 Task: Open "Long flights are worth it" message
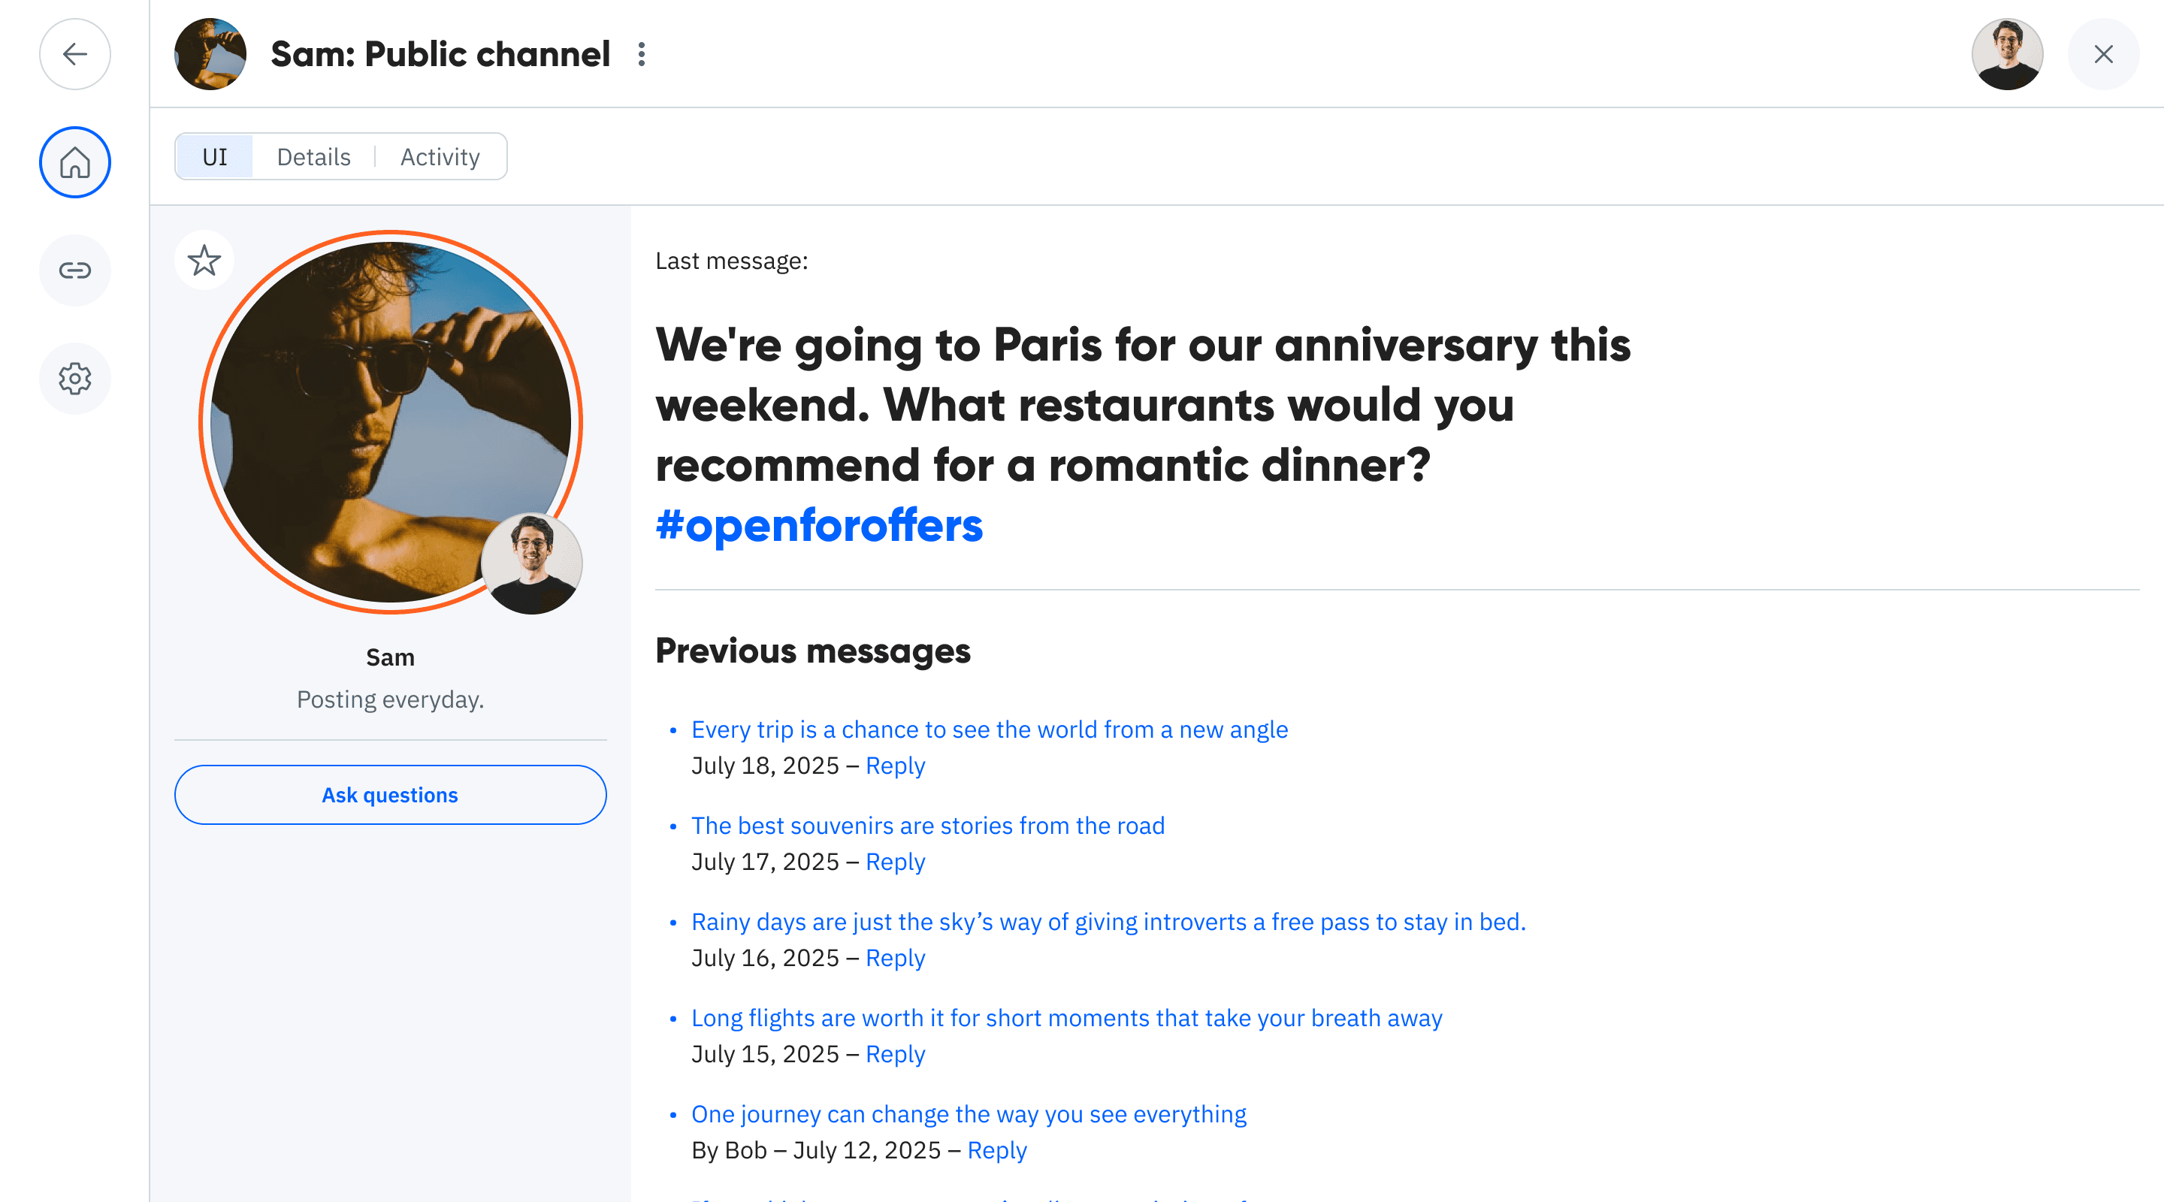(x=1066, y=1017)
